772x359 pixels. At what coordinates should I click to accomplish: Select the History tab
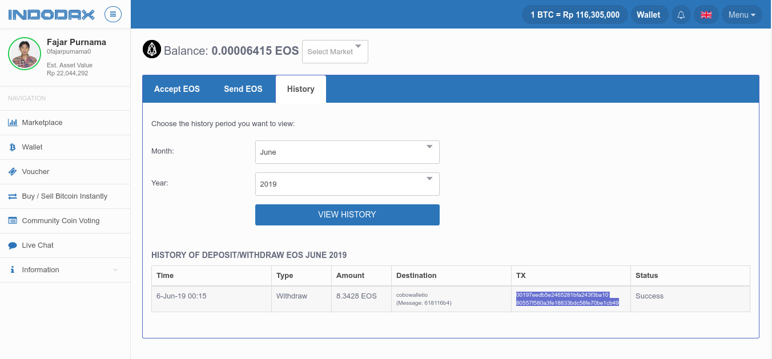click(301, 89)
